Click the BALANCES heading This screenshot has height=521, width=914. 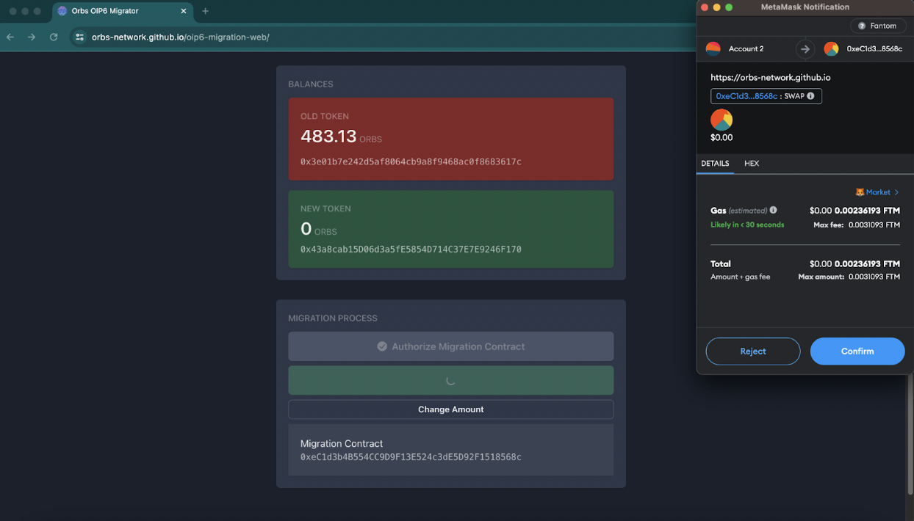click(x=311, y=84)
